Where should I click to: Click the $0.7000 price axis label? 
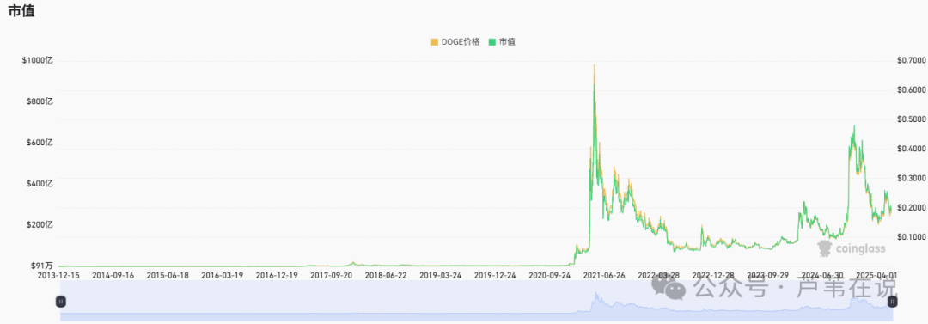point(911,60)
